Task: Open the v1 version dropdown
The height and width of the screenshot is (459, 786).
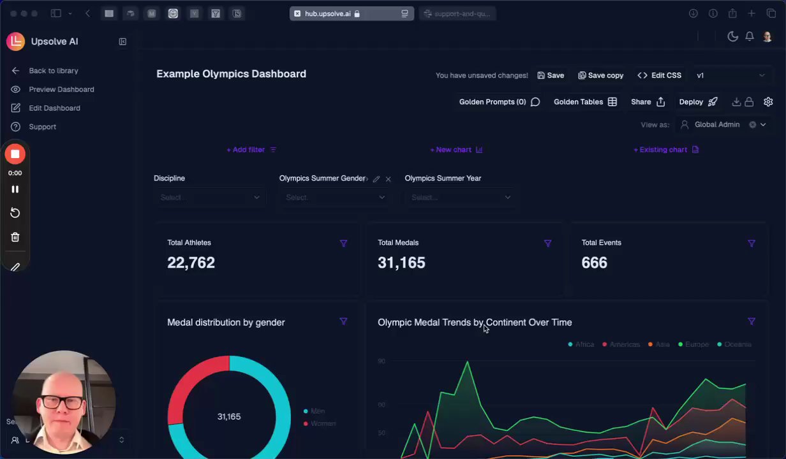Action: pos(730,75)
